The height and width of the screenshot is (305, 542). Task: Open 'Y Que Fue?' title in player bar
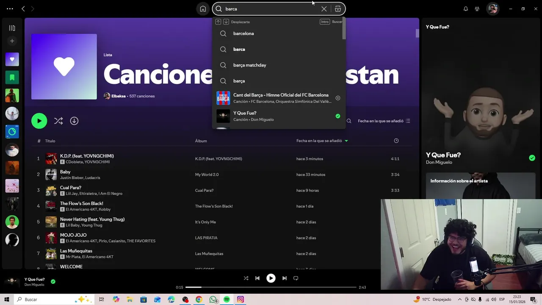(34, 280)
